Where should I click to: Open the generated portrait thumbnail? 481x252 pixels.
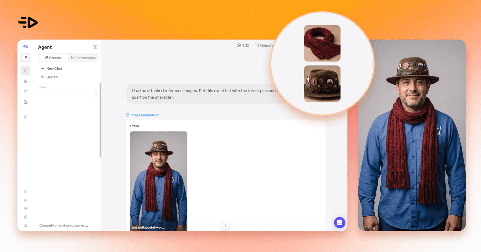click(x=158, y=181)
